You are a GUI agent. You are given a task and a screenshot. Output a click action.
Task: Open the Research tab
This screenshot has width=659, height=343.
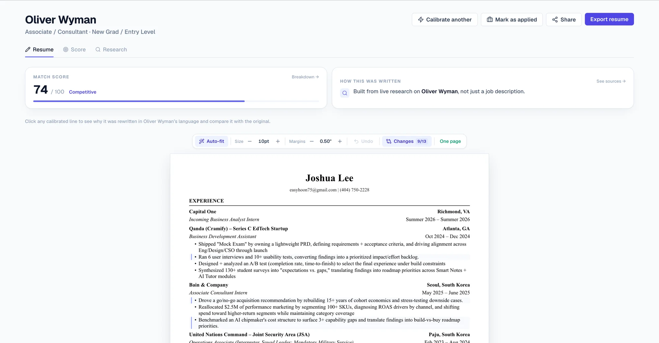coord(111,49)
